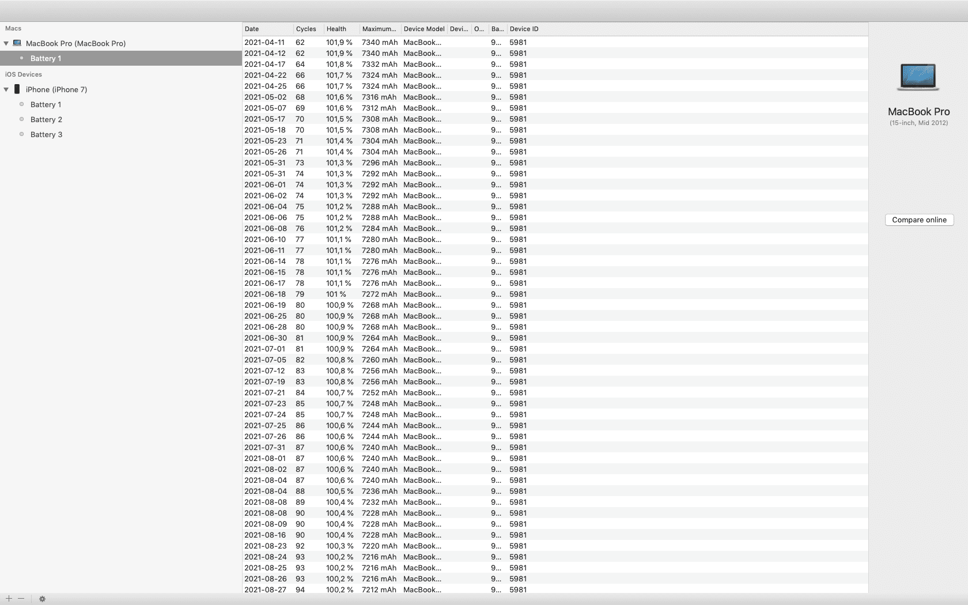Viewport: 968px width, 605px height.
Task: Click the 7212 mAh capacity cell
Action: pos(379,589)
